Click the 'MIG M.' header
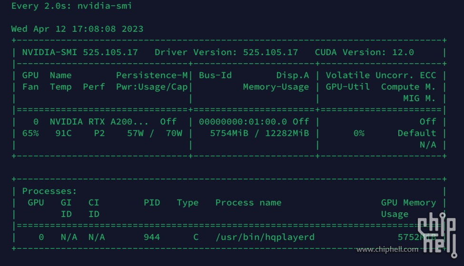This screenshot has width=464, height=266. tap(419, 98)
